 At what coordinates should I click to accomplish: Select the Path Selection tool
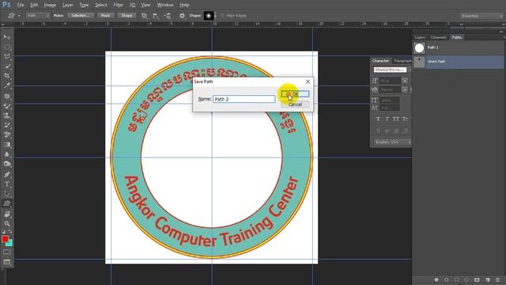tap(7, 194)
